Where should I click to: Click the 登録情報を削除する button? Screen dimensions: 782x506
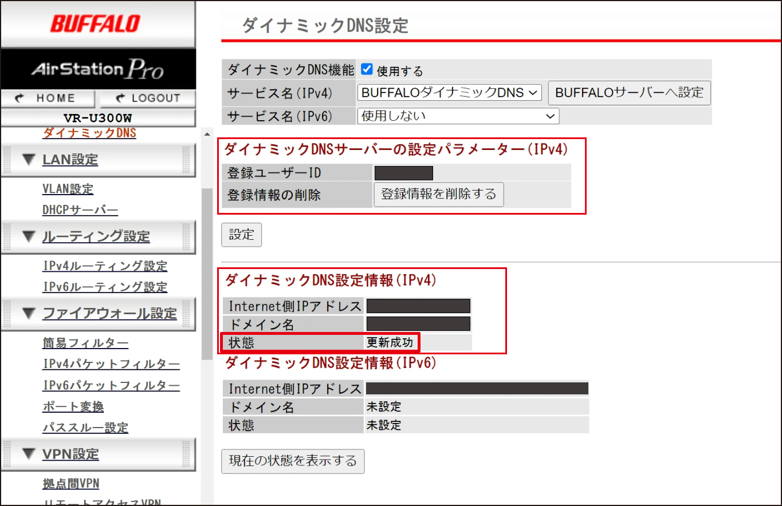click(x=438, y=195)
